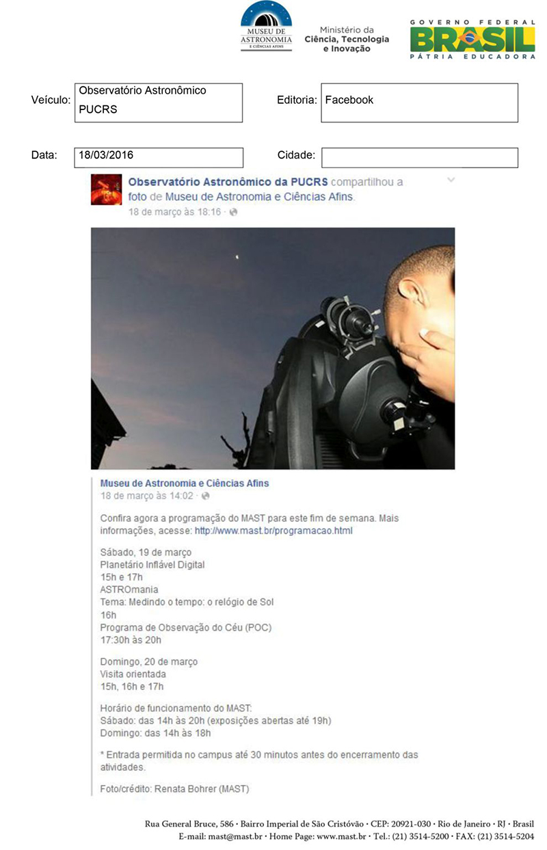Click the Veículo field with Observatório Astronômico PUCRS
This screenshot has height=850, width=547.
[159, 103]
